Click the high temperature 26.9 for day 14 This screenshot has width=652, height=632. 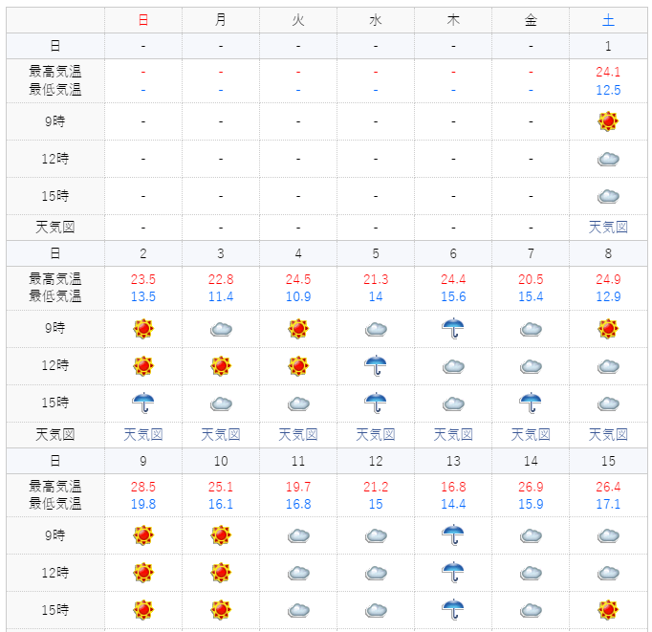[x=531, y=487]
